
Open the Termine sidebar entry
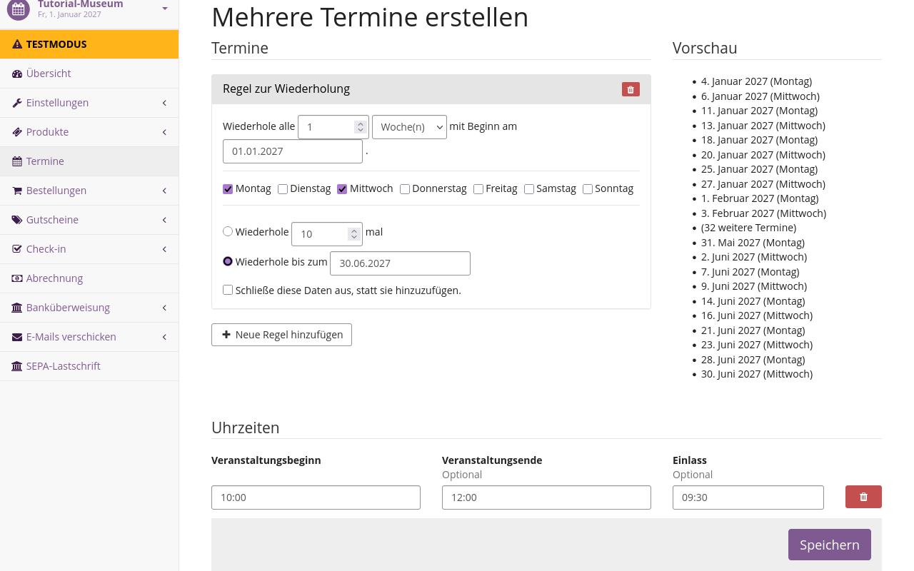click(x=89, y=161)
